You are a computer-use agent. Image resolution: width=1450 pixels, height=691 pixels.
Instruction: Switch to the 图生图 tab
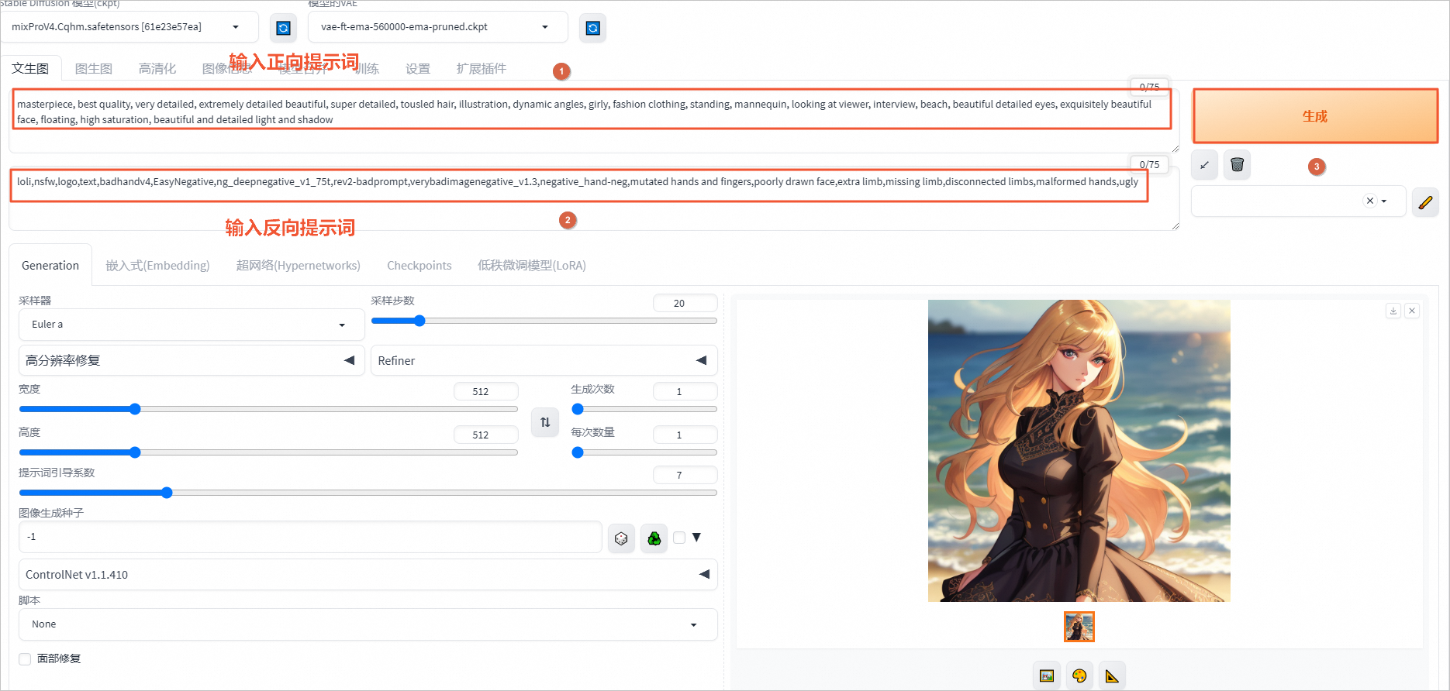[x=94, y=68]
